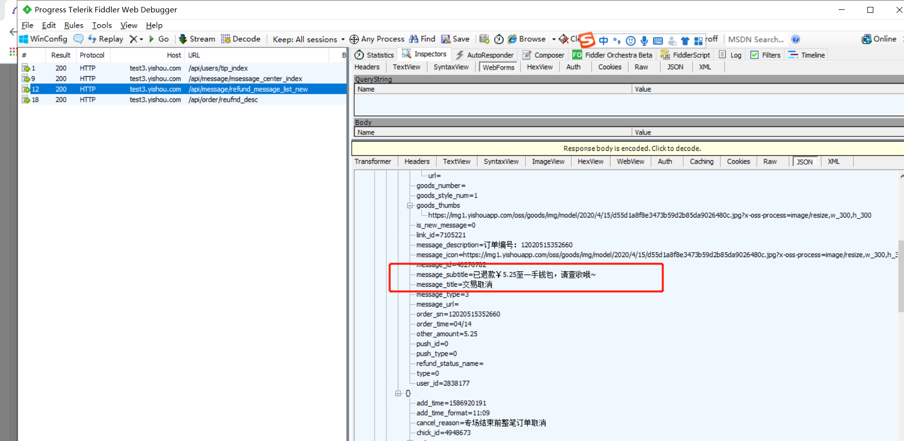This screenshot has height=441, width=904.
Task: Replay the selected sessions
Action: click(105, 39)
